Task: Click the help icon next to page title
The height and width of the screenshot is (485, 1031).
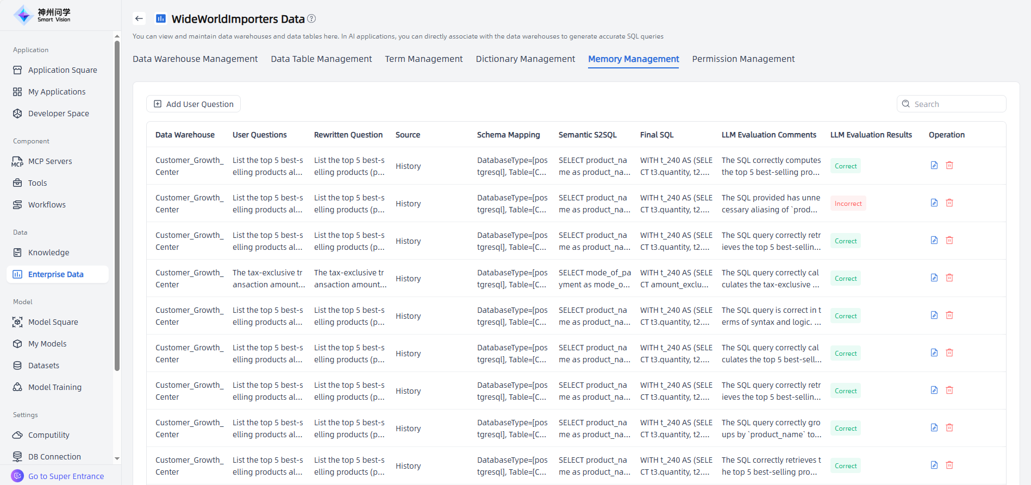Action: coord(311,18)
